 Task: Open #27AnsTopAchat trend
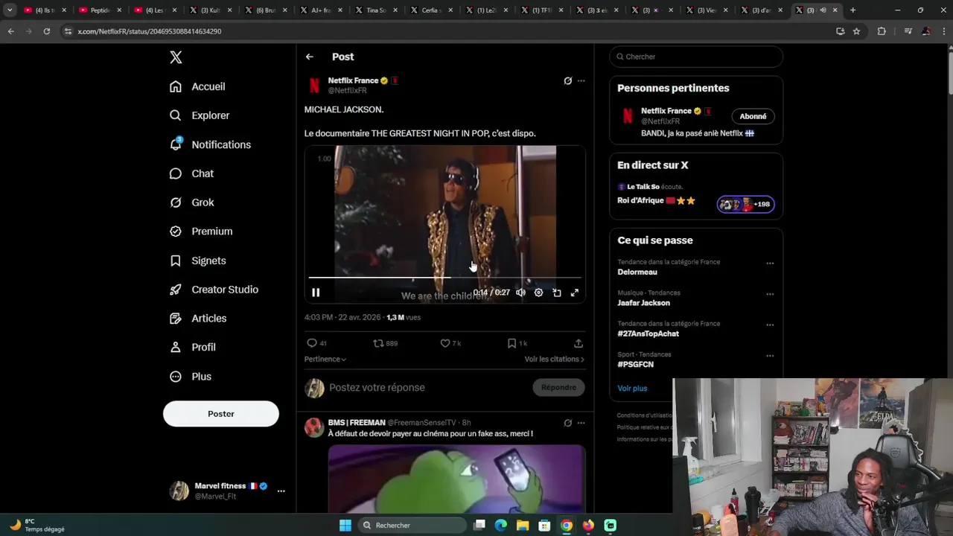(648, 334)
